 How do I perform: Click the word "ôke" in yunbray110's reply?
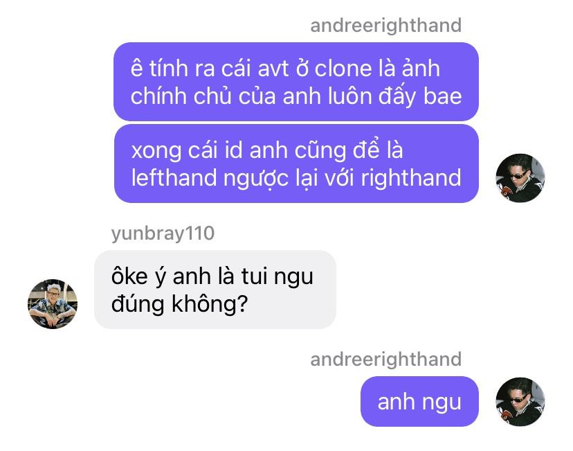[x=129, y=276]
